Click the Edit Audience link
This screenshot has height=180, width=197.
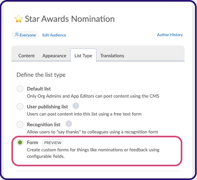point(54,35)
